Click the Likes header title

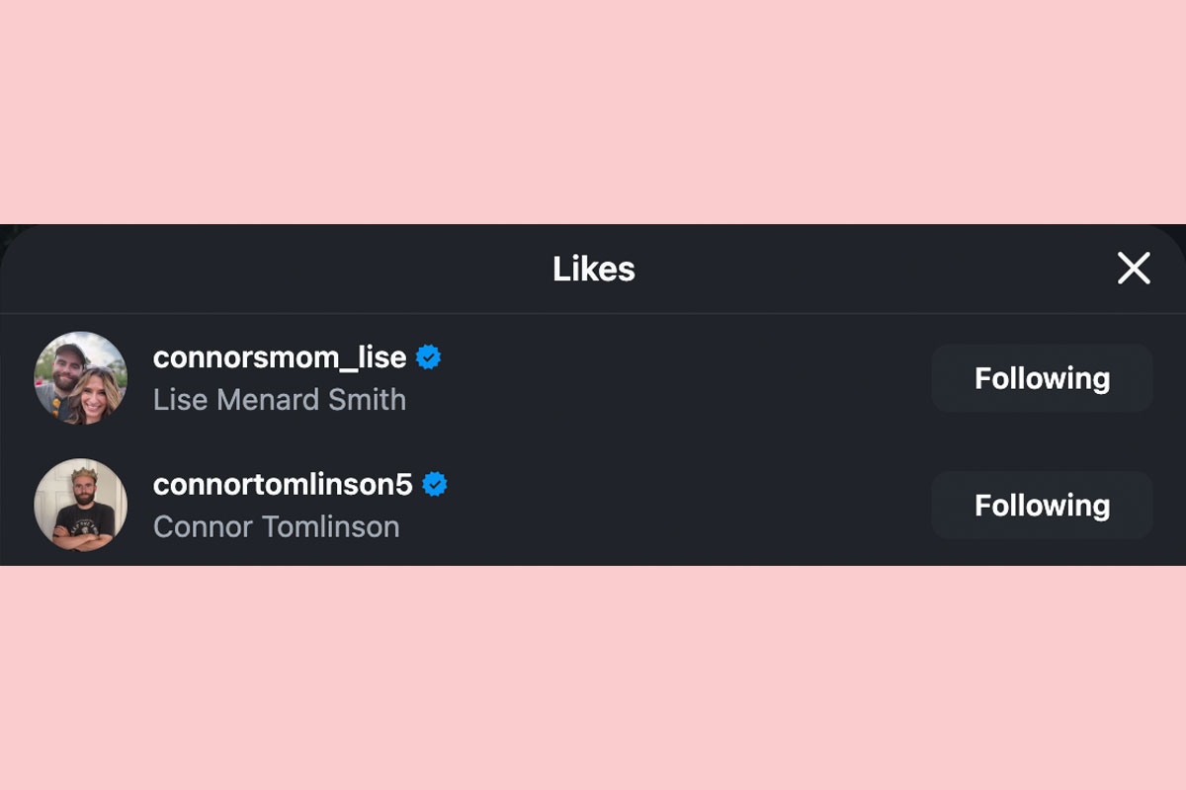point(594,269)
